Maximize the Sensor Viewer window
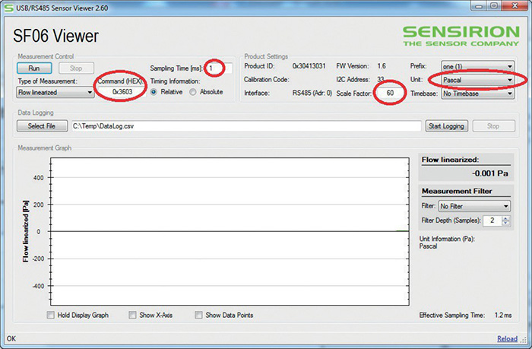532x349 pixels. point(494,6)
